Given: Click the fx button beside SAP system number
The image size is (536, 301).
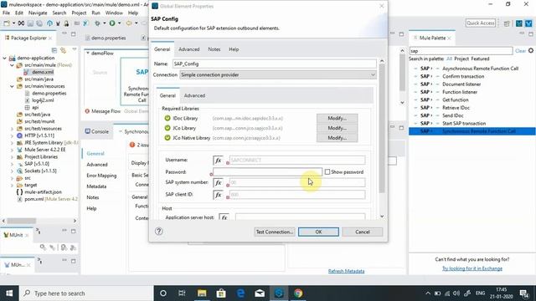Looking at the screenshot, I should pyautogui.click(x=218, y=182).
